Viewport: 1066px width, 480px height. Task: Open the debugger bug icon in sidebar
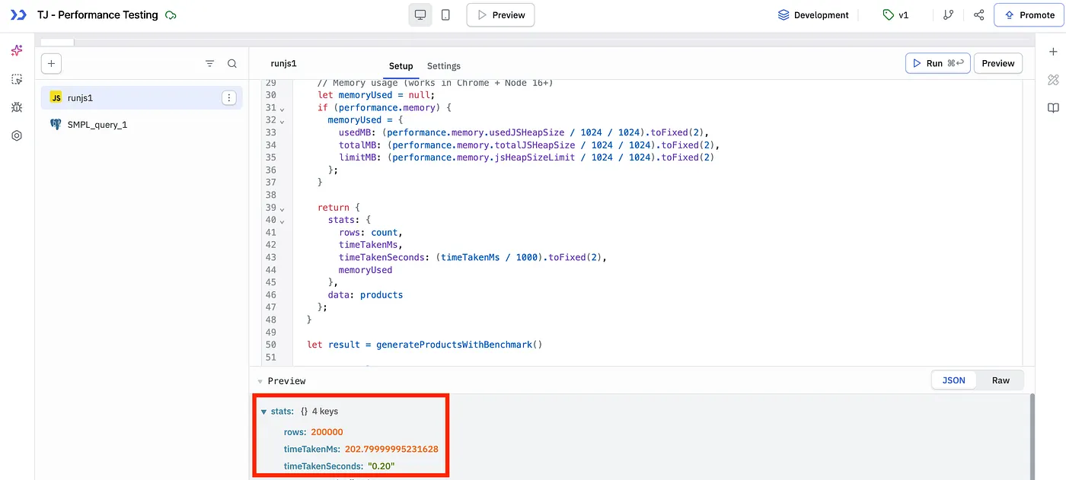pos(17,107)
